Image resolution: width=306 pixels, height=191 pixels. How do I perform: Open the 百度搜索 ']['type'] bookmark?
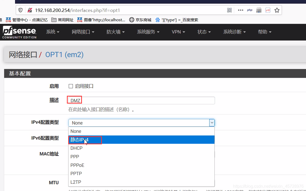[x=177, y=20]
